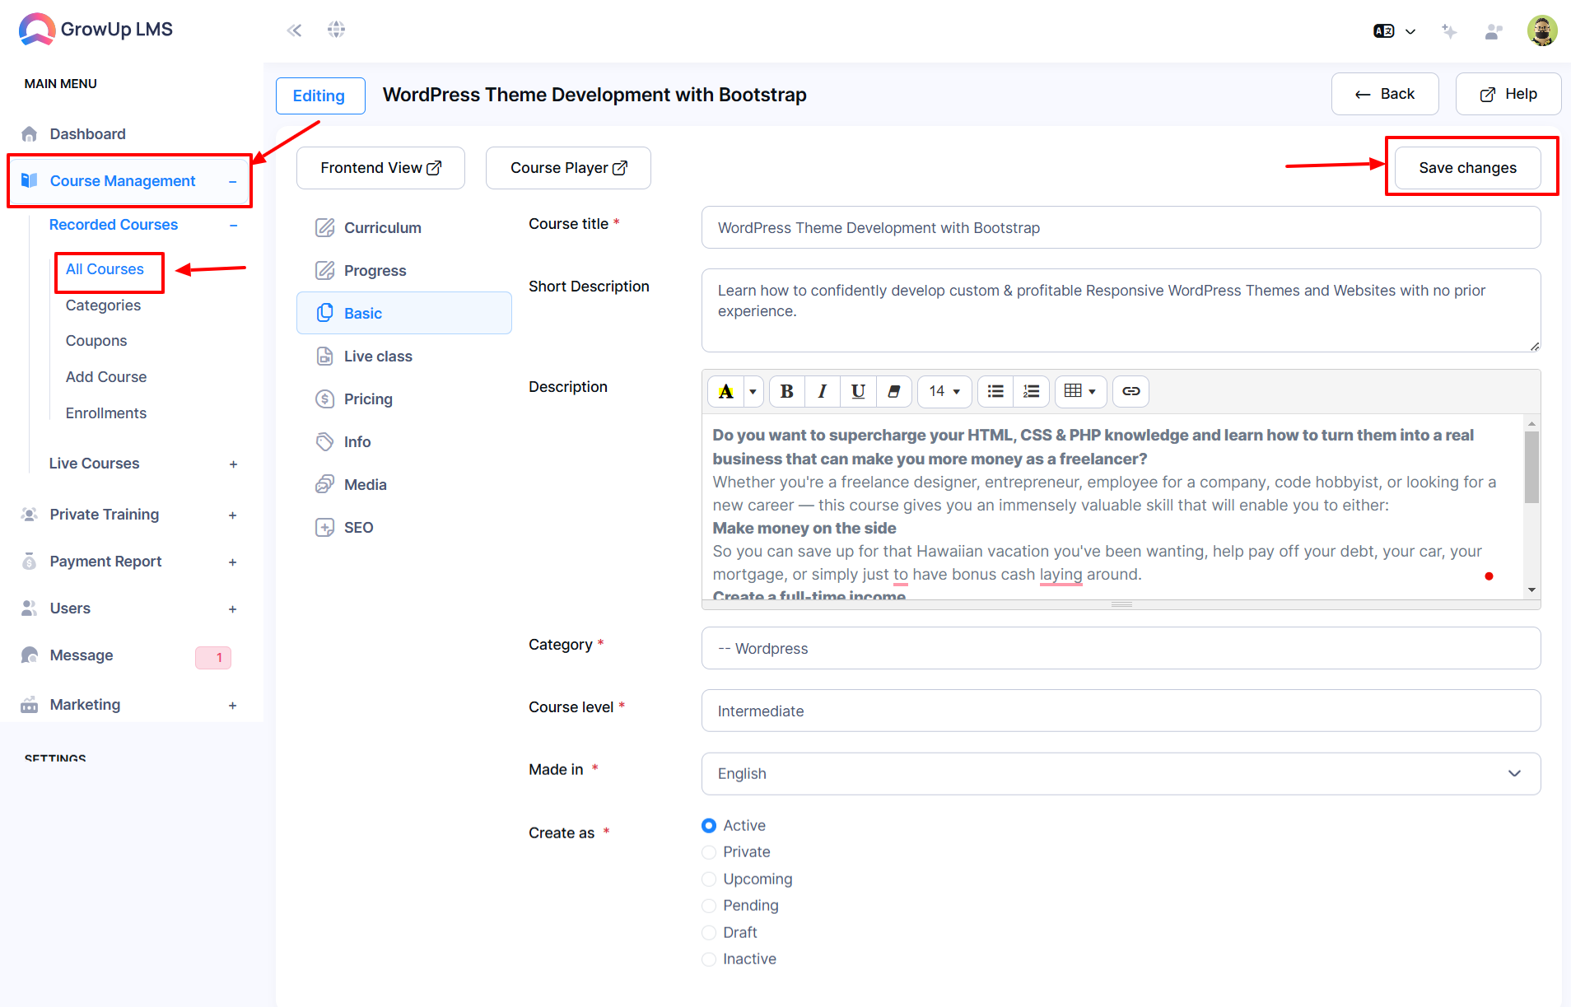Expand the Marketing menu
1571x1007 pixels.
click(233, 706)
